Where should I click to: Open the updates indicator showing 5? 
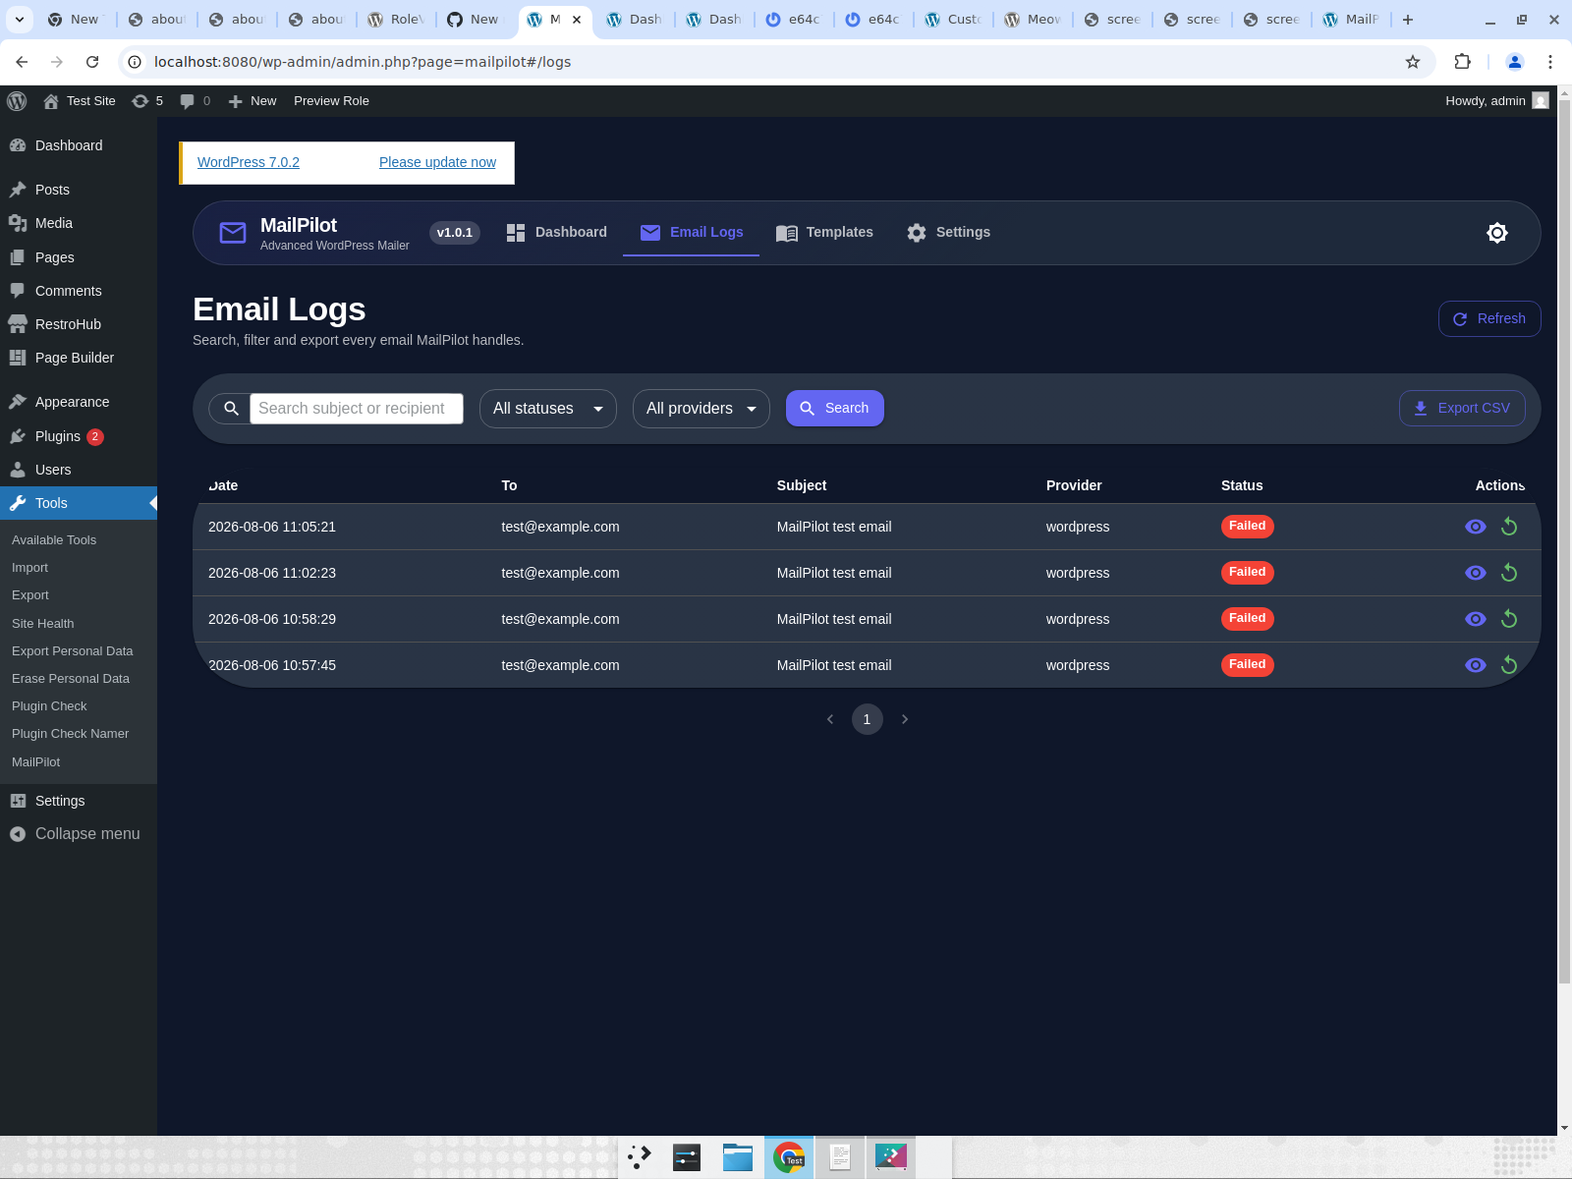pos(147,101)
